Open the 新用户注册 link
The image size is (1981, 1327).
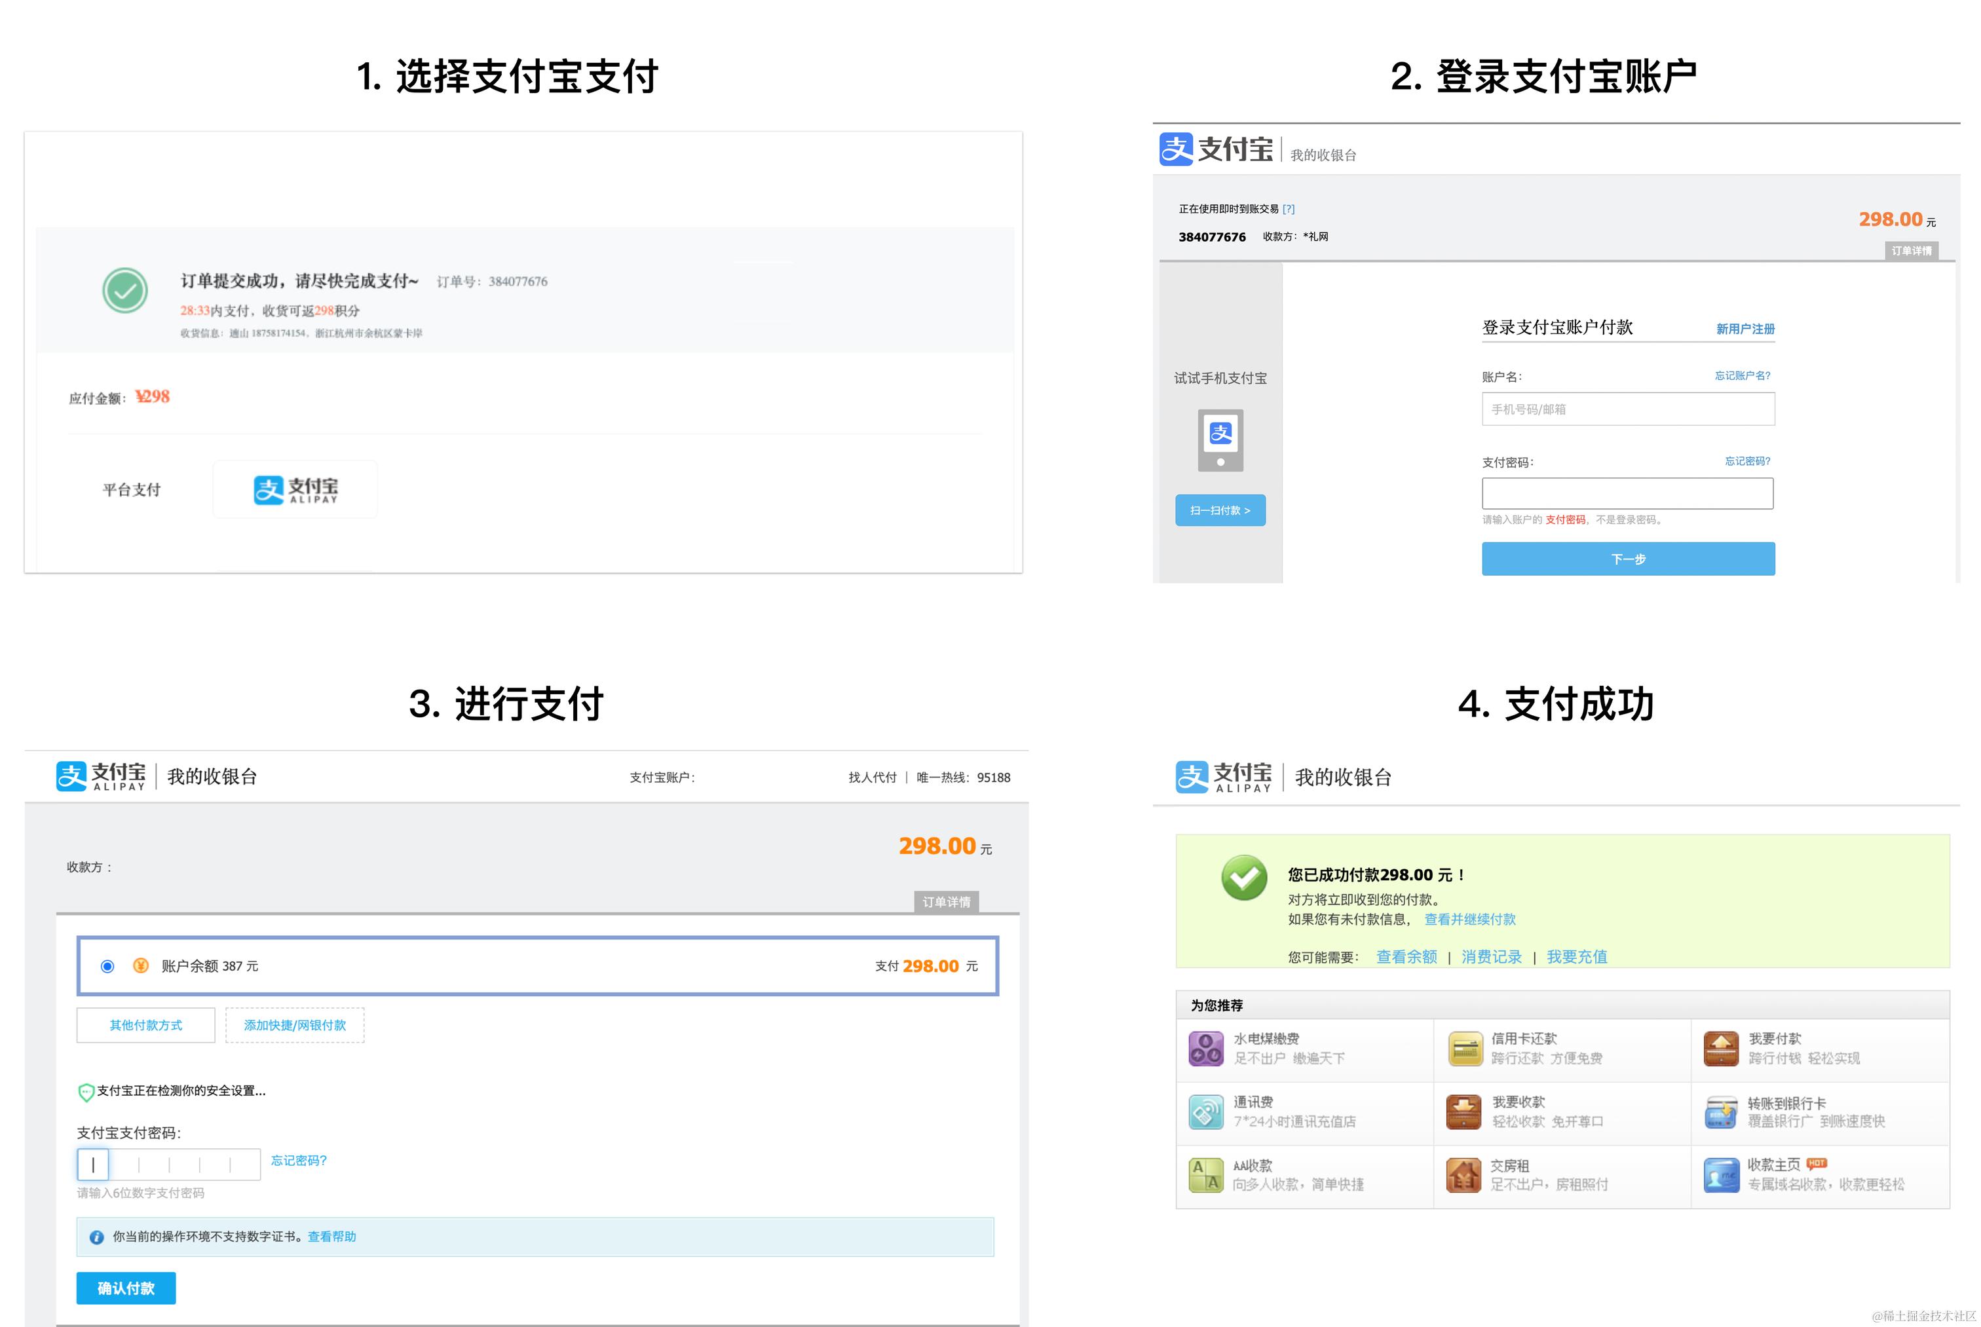(x=1744, y=328)
